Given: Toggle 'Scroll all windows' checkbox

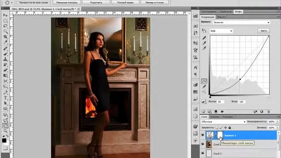Looking at the screenshot, I should pyautogui.click(x=18, y=3).
